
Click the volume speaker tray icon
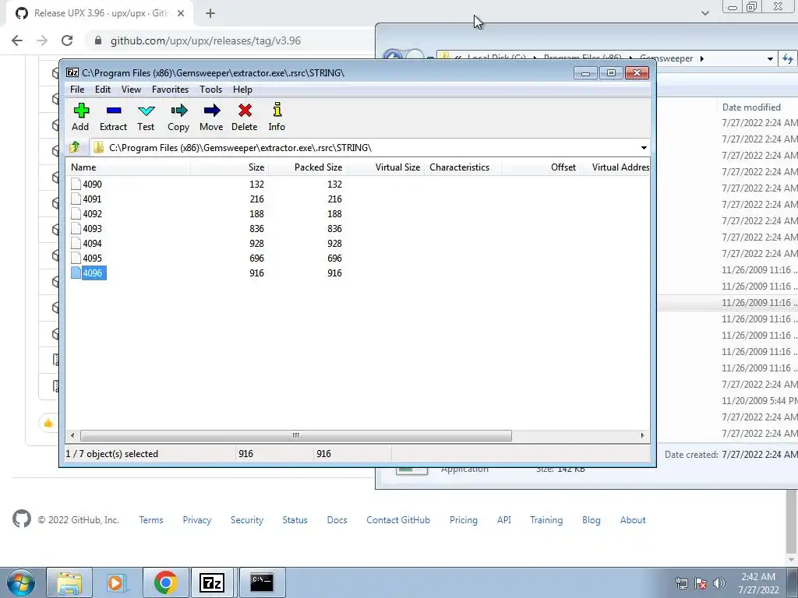click(719, 583)
